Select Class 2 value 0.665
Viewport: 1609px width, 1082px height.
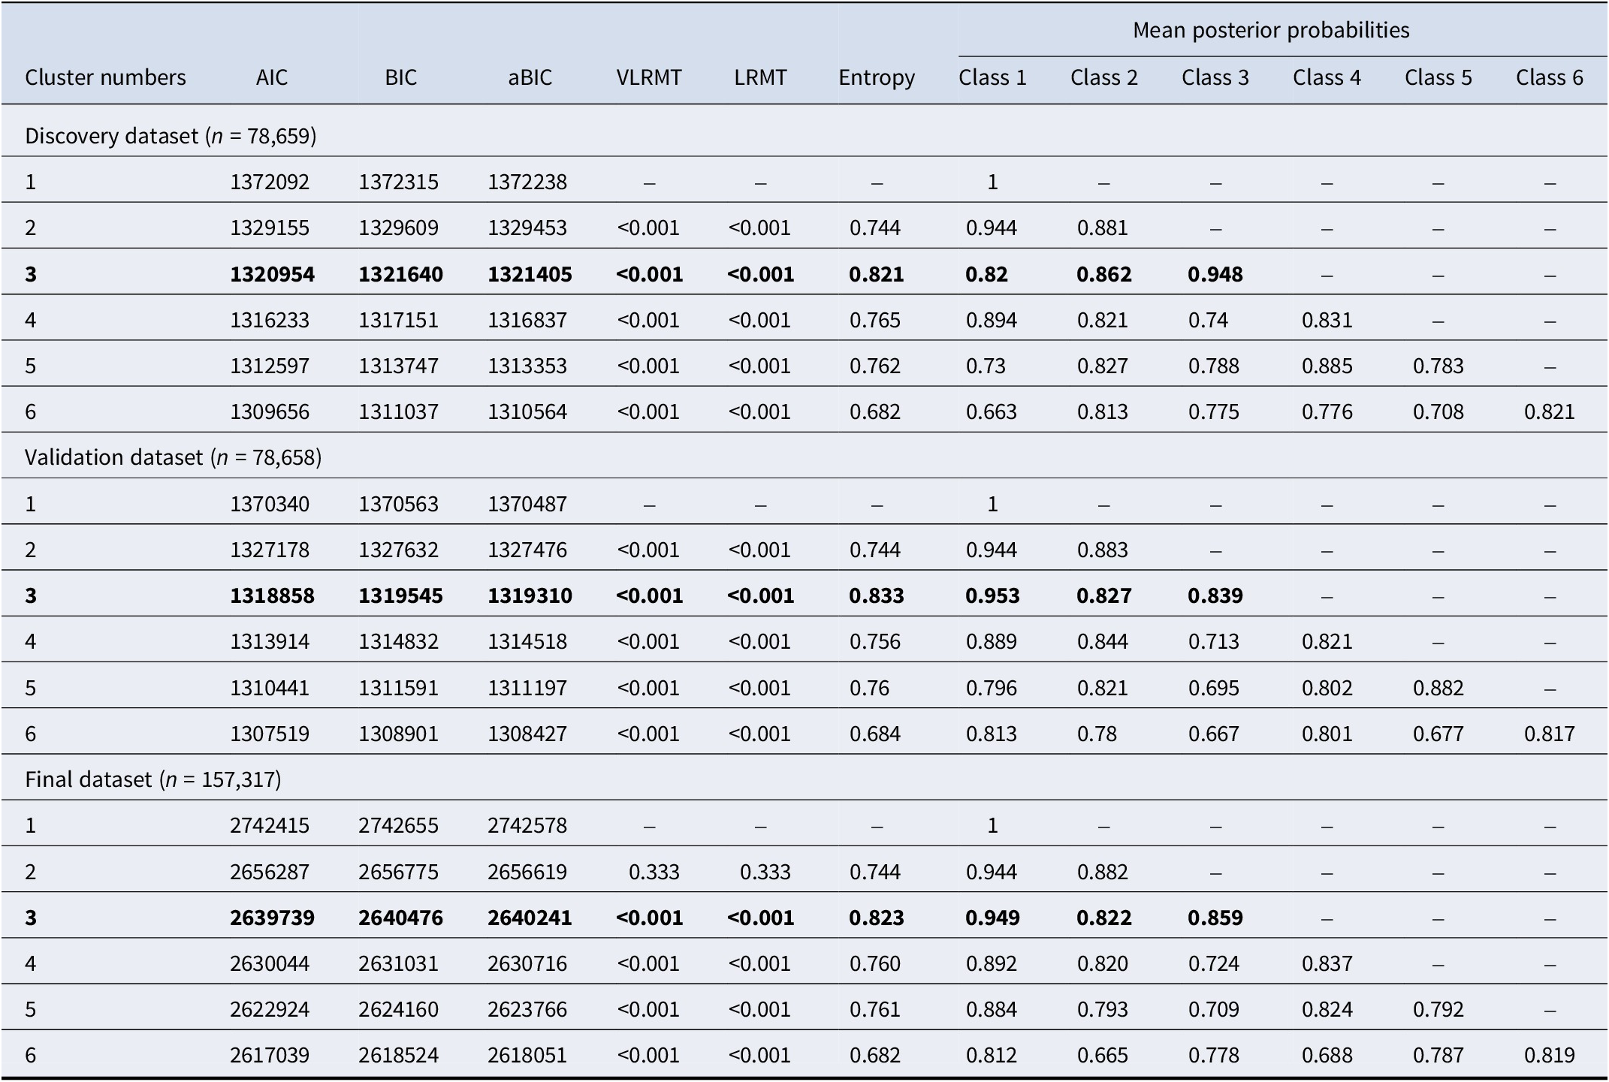(1103, 1055)
